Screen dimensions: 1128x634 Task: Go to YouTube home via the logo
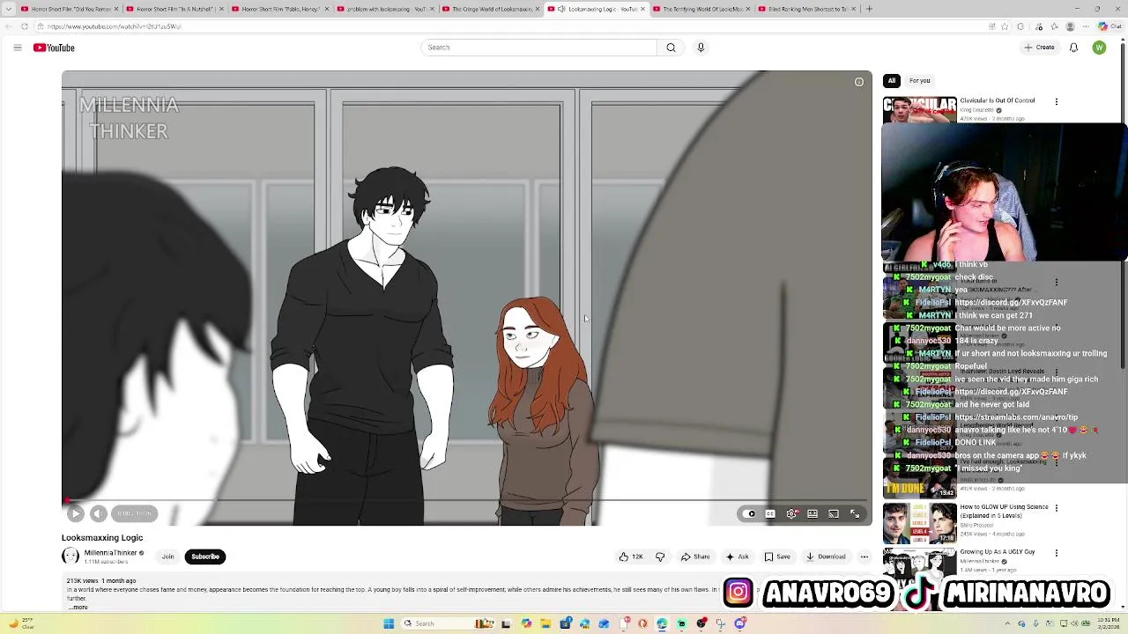(x=54, y=48)
